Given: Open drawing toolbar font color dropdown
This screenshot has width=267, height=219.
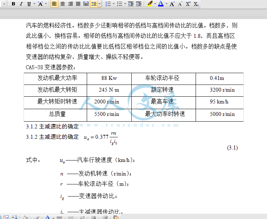Looking at the screenshot, I should point(53,218).
